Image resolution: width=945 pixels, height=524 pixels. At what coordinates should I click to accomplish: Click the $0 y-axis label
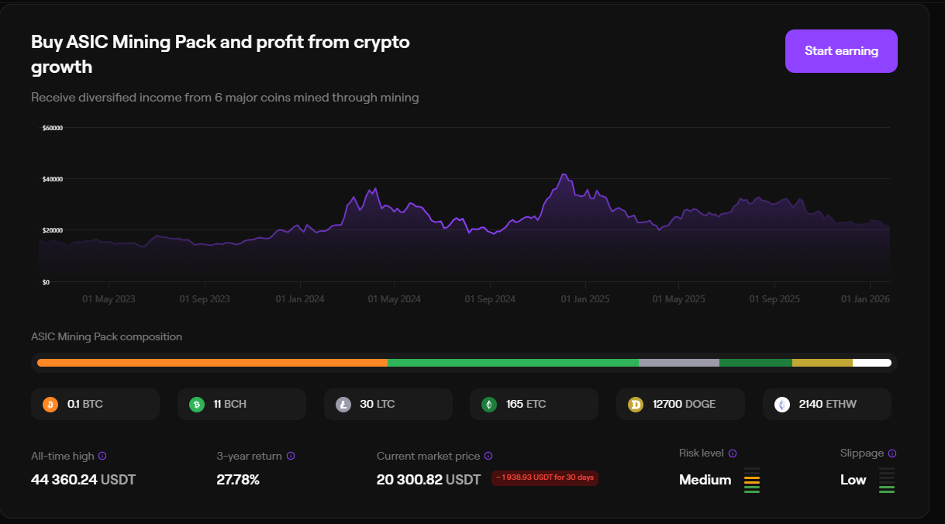46,282
